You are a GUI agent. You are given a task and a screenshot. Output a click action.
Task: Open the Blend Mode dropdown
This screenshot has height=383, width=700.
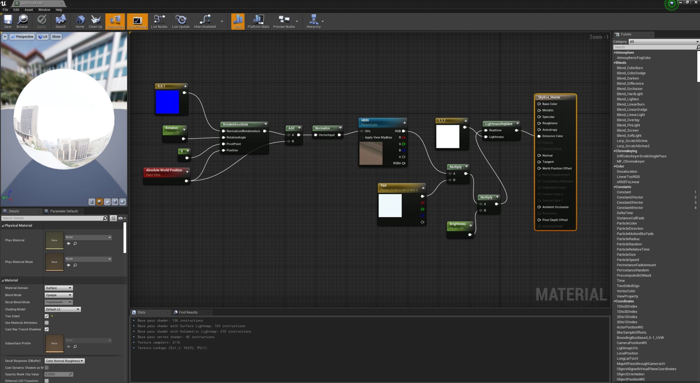(58, 295)
